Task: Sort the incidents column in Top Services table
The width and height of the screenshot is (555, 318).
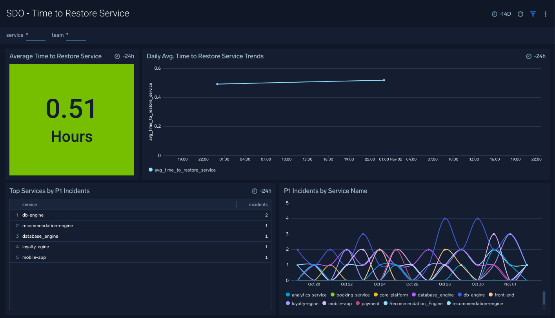Action: coord(258,204)
